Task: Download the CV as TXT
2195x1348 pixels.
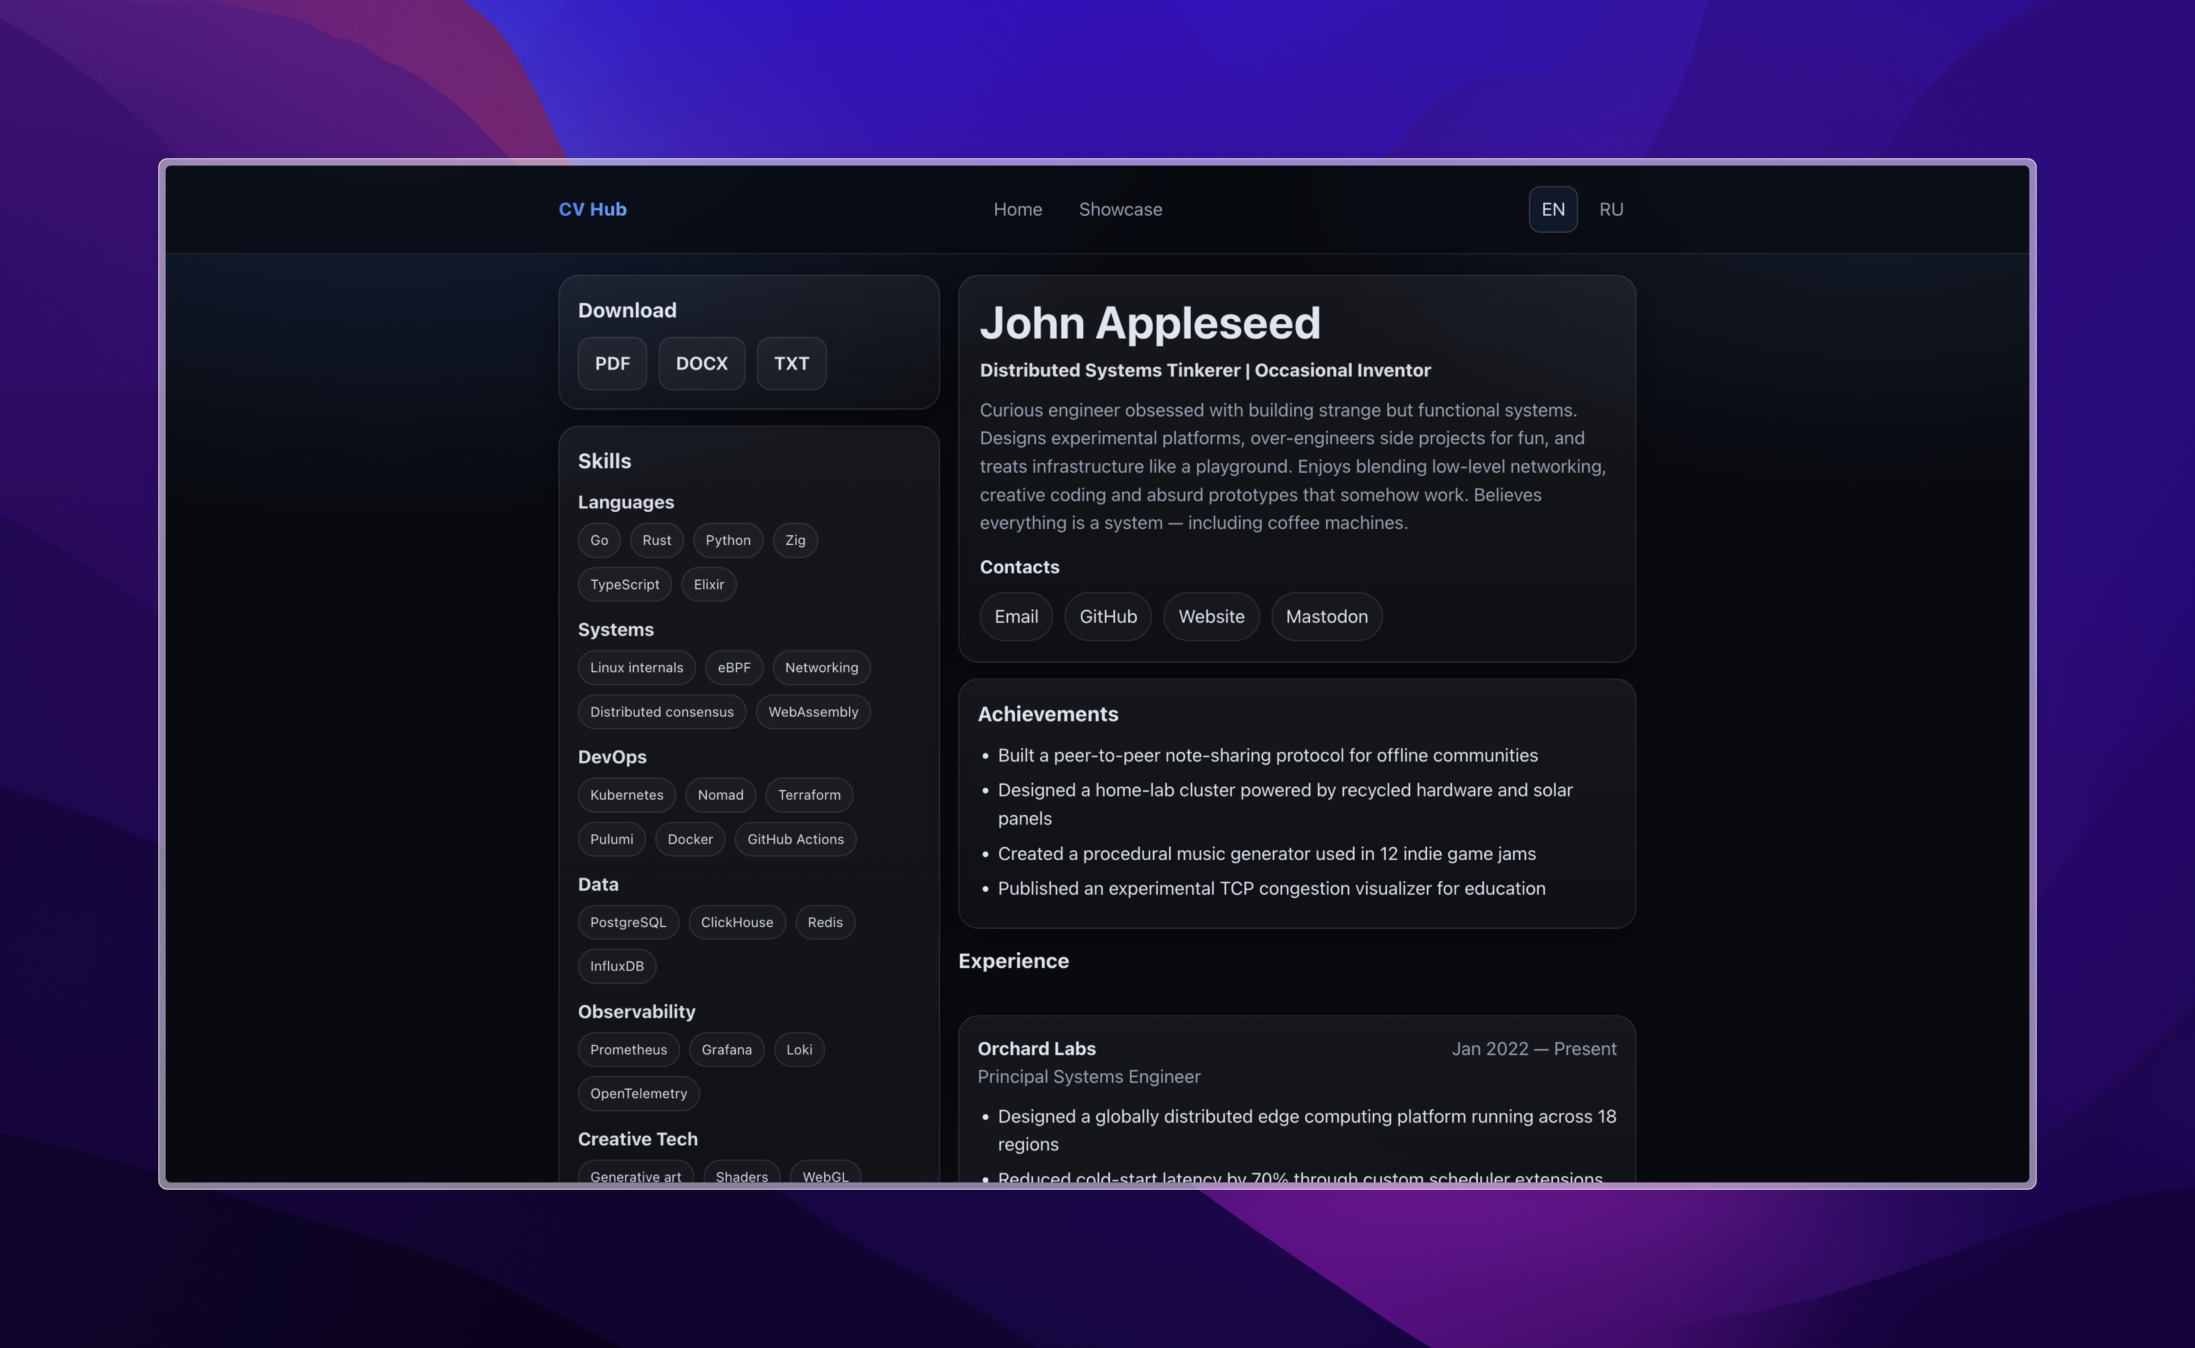Action: point(791,364)
